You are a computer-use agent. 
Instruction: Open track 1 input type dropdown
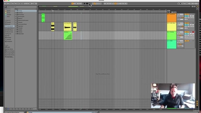[x=180, y=14]
